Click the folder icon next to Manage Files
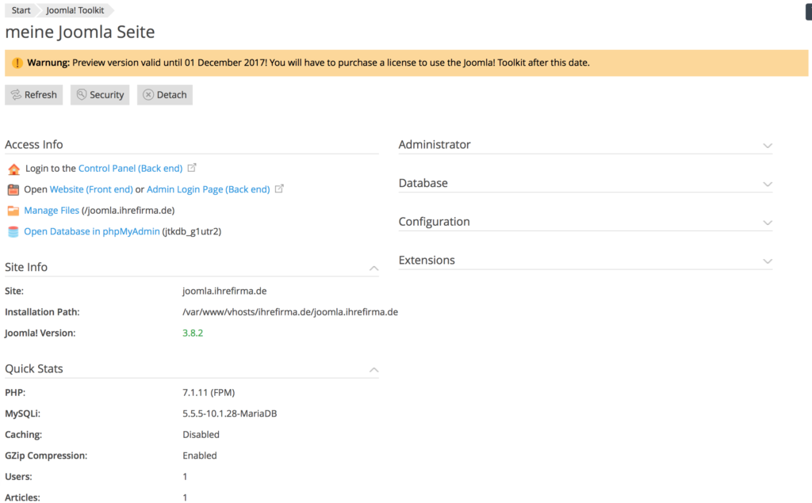 click(13, 211)
